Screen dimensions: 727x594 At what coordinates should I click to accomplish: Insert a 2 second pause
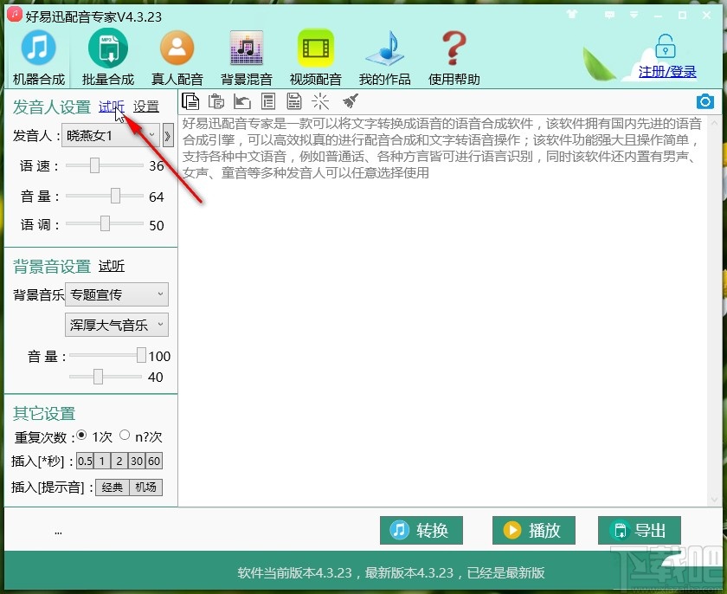coord(119,461)
